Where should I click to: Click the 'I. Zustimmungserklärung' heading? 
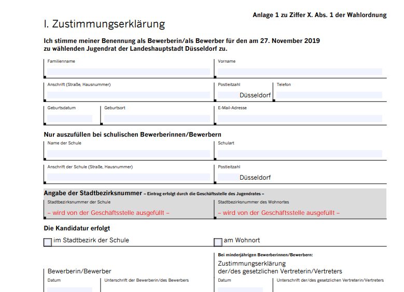tap(104, 24)
